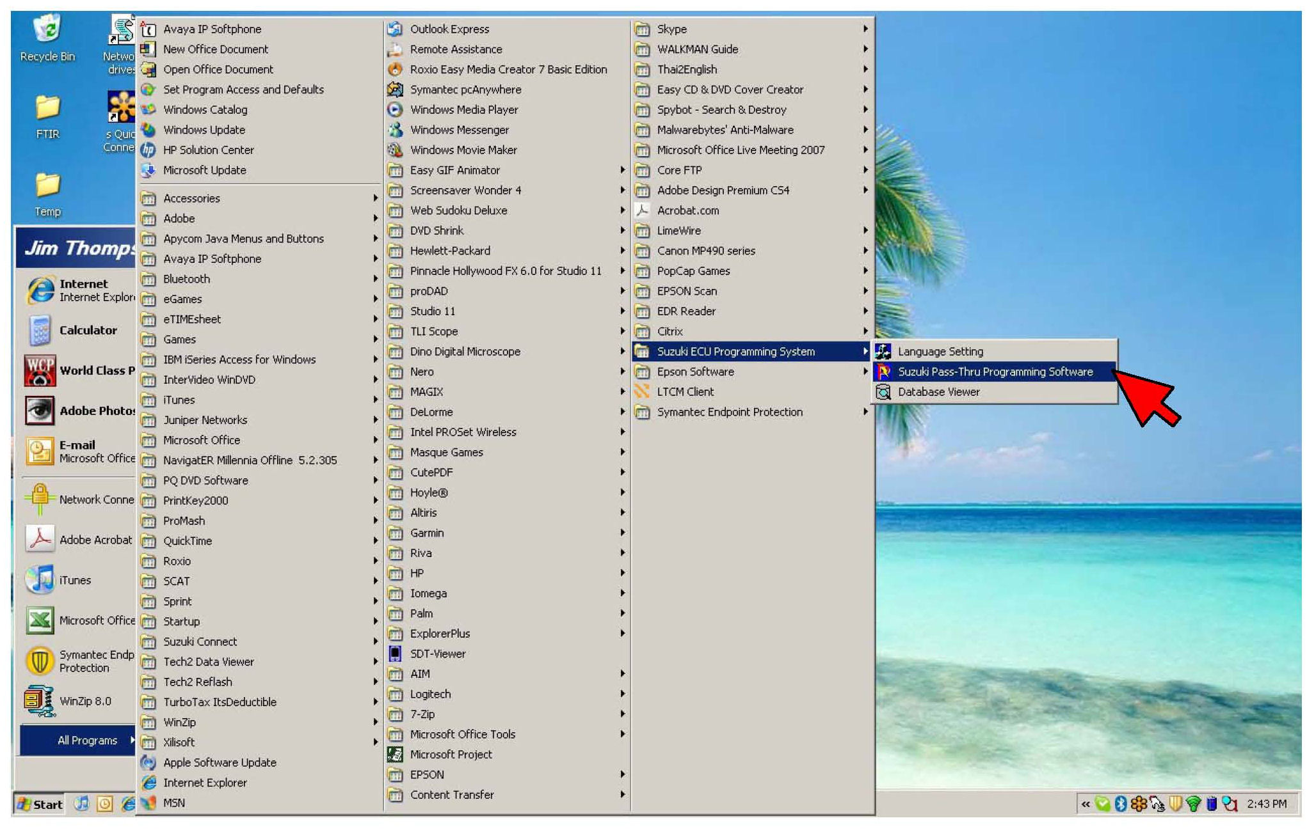The height and width of the screenshot is (832, 1307).
Task: Show hidden tray icons chevron
Action: coord(1086,804)
